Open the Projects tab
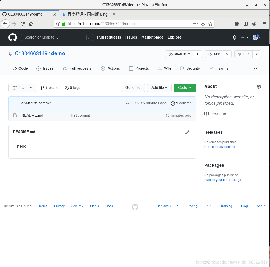Image resolution: width=270 pixels, height=267 pixels. click(x=139, y=69)
